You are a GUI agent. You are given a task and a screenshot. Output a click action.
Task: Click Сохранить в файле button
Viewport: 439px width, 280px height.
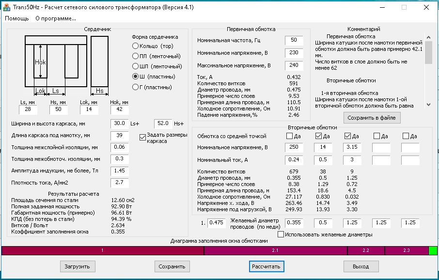point(372,118)
